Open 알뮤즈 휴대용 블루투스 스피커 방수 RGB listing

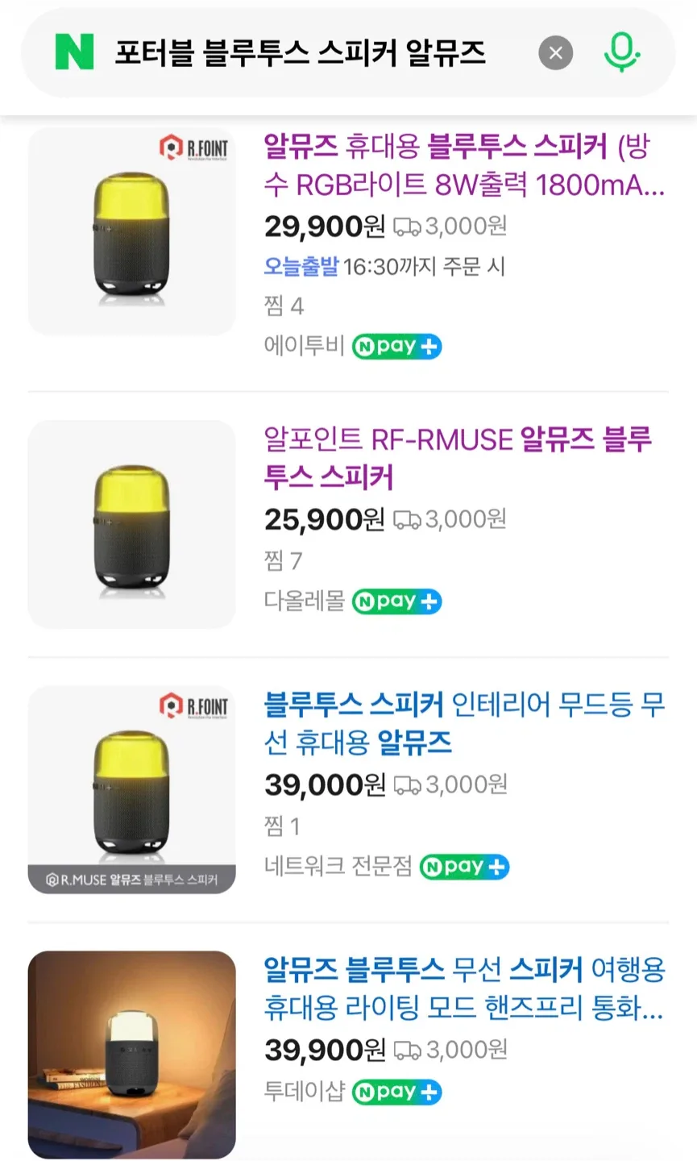pos(464,166)
